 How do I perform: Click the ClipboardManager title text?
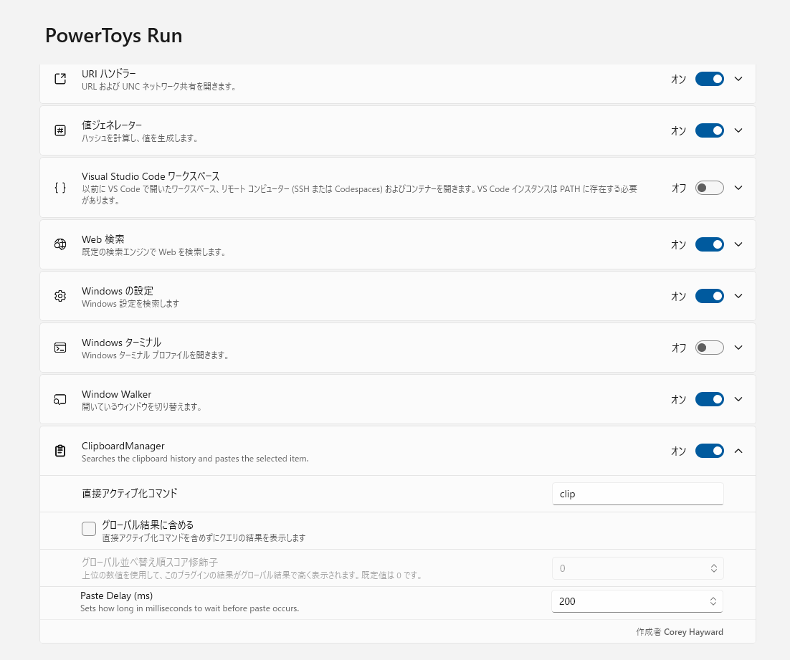point(123,446)
